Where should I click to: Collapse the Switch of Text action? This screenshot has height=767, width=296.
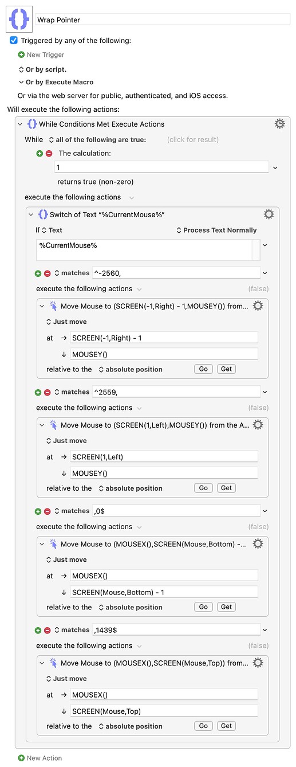click(x=31, y=214)
